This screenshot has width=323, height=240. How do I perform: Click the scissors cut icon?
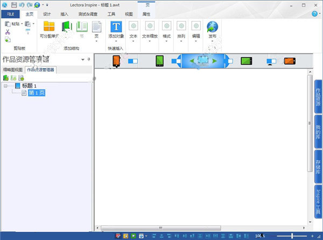tap(8, 32)
